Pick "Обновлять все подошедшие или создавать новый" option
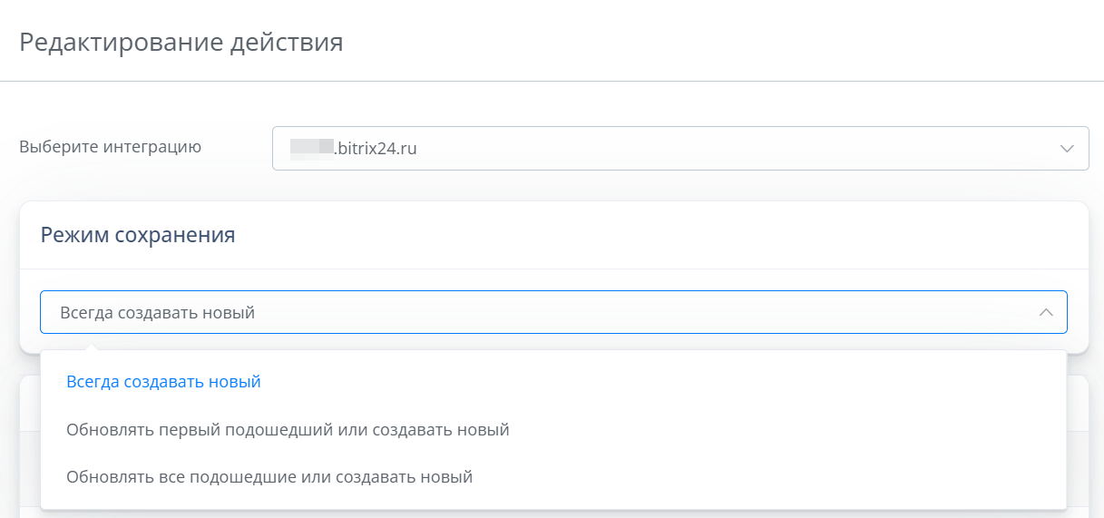The width and height of the screenshot is (1104, 518). (269, 476)
